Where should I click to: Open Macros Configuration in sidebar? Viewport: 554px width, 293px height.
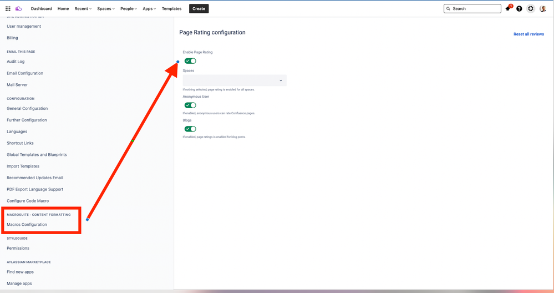click(x=27, y=224)
